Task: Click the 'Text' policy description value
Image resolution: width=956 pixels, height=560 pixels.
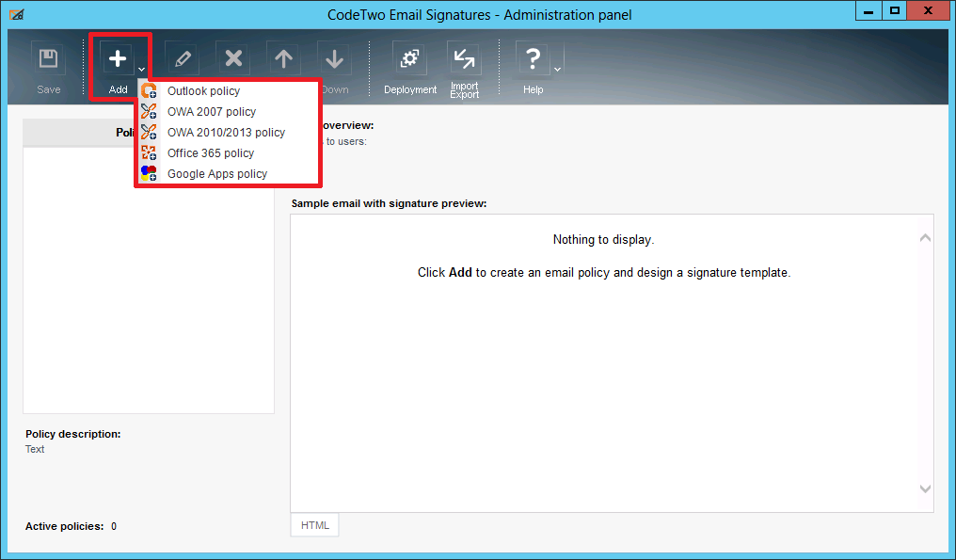Action: 35,449
